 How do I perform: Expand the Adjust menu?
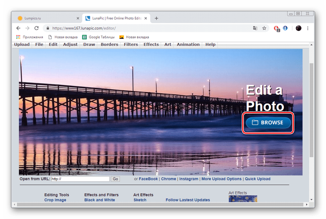70,45
